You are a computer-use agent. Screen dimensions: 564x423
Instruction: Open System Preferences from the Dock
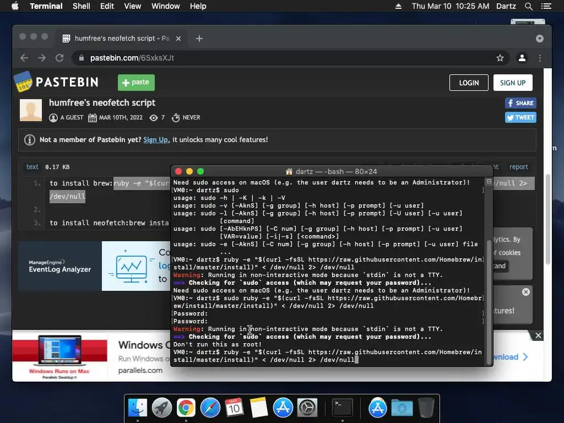(x=307, y=408)
